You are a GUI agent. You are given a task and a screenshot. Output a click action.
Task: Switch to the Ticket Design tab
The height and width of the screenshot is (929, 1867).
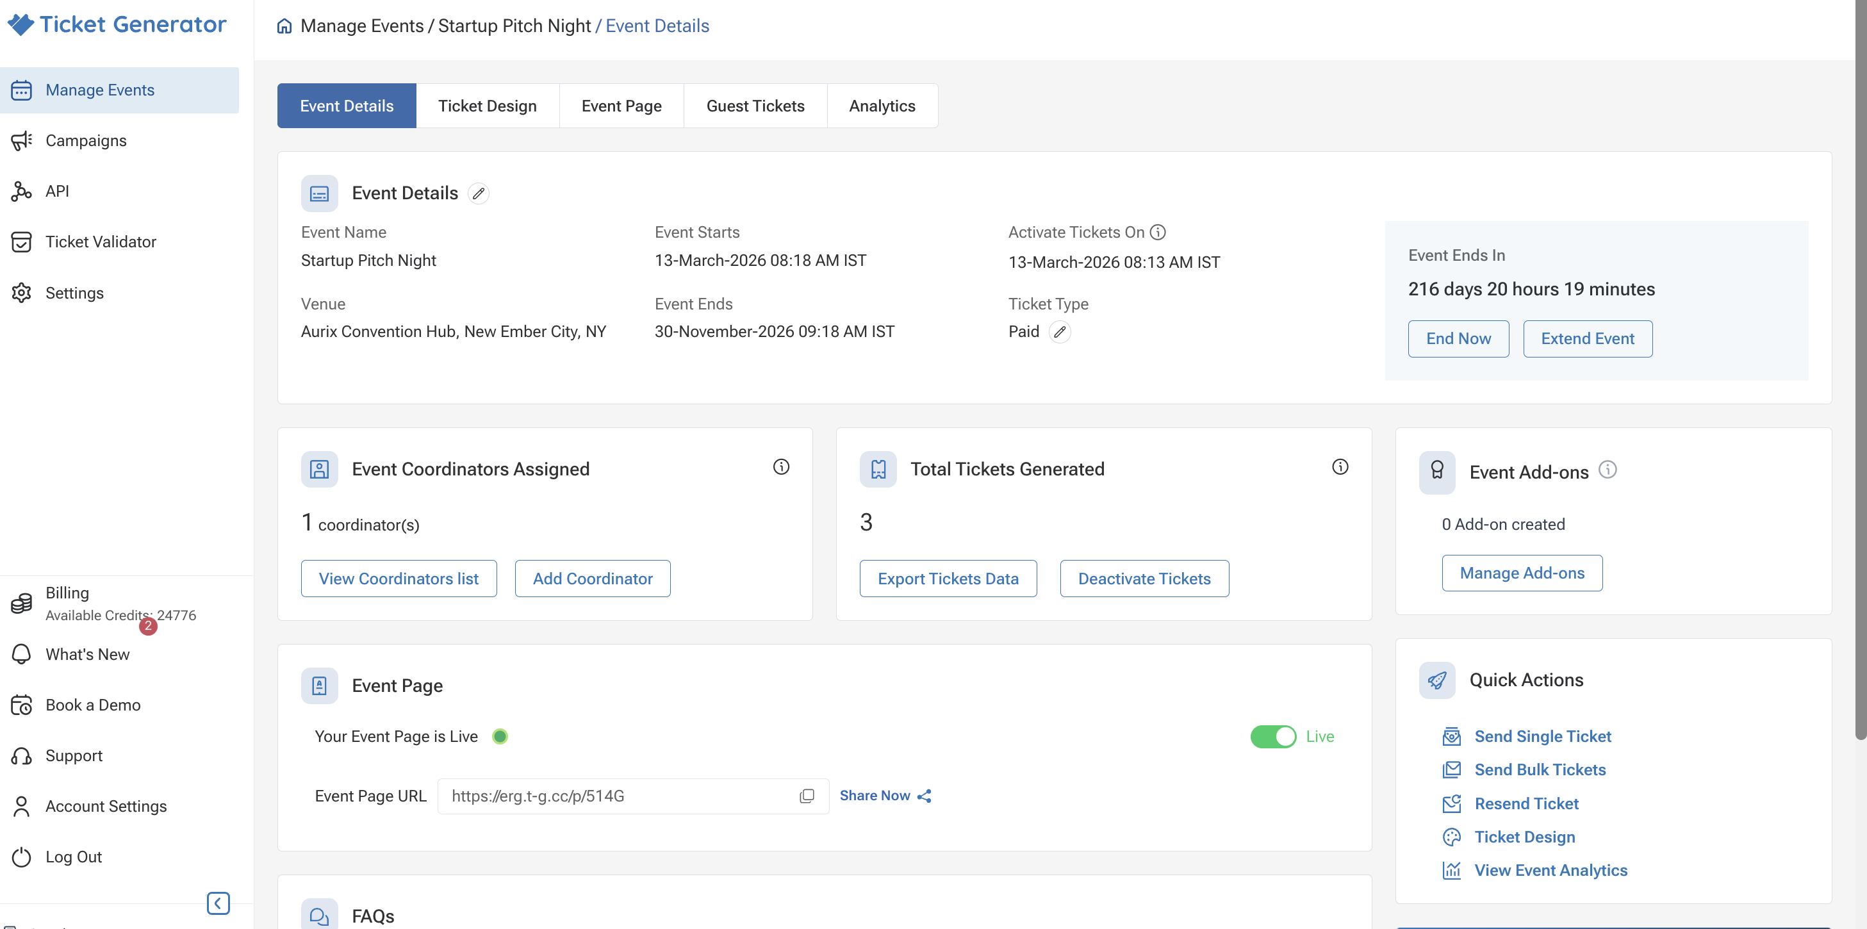tap(487, 106)
